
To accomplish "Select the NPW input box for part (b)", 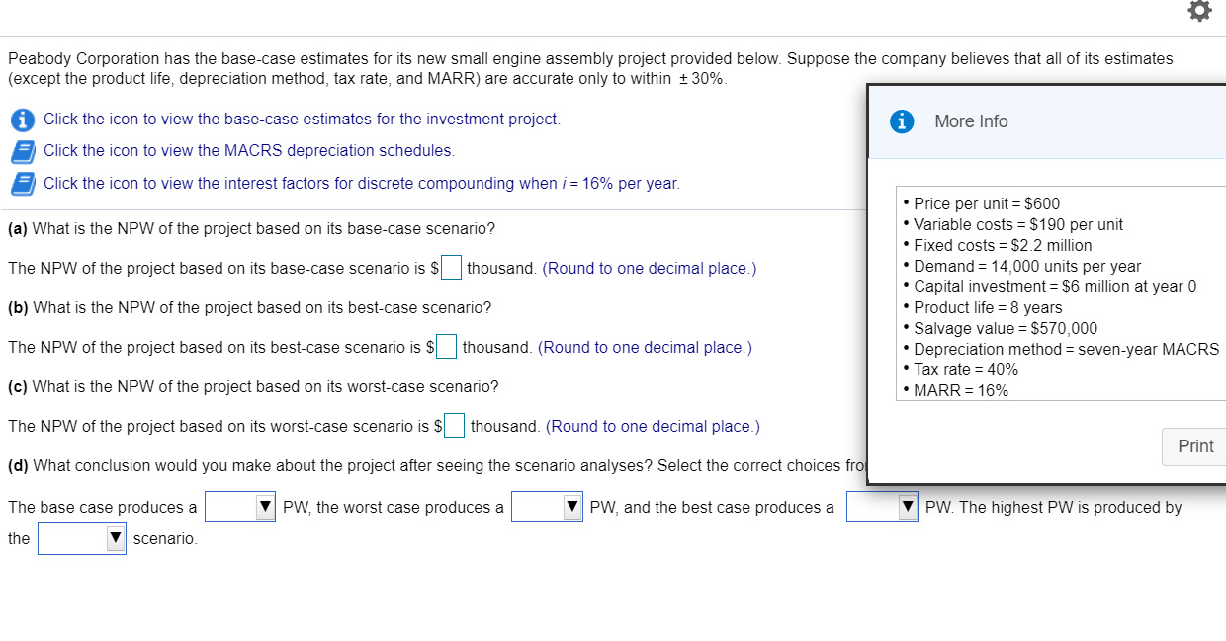I will click(x=446, y=346).
